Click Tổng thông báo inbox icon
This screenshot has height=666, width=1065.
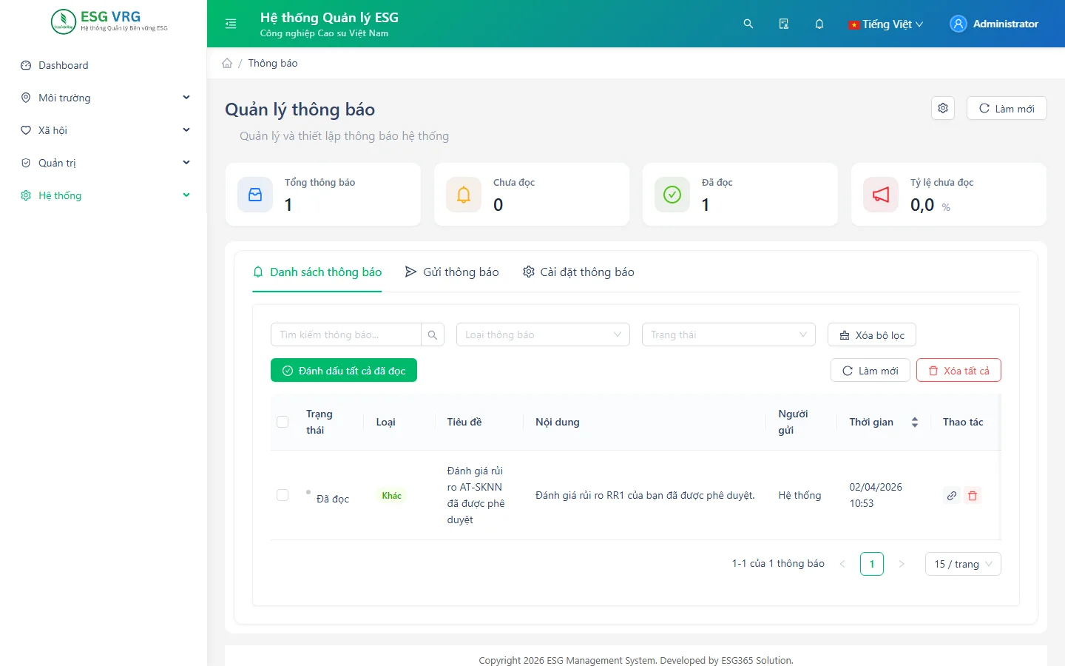[255, 195]
